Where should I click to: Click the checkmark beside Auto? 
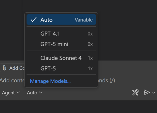coord(33,20)
